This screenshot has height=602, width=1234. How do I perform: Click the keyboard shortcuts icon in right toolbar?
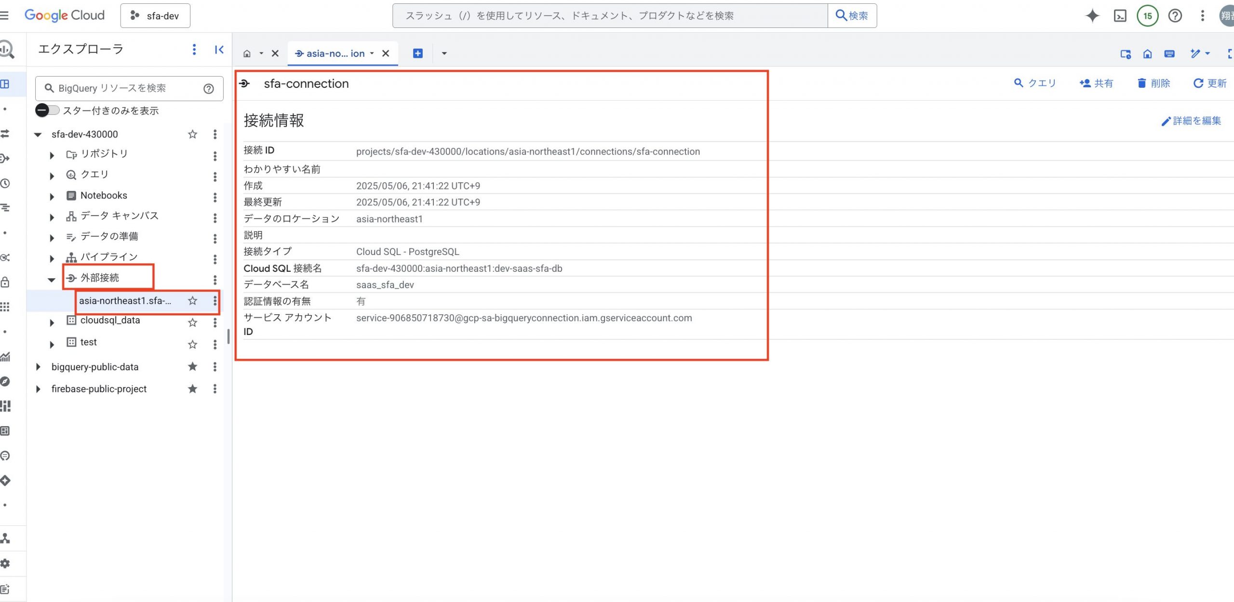pos(1169,54)
